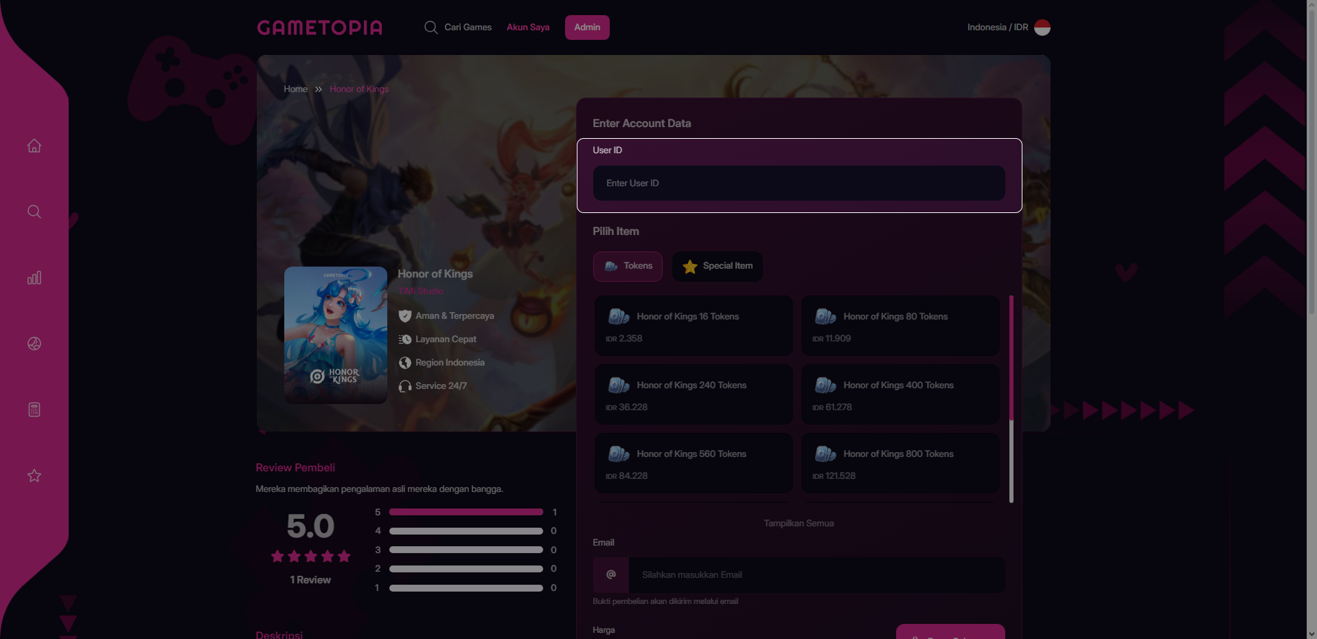
Task: Click the scroll down arrow of page scrollbar
Action: pos(1312,634)
